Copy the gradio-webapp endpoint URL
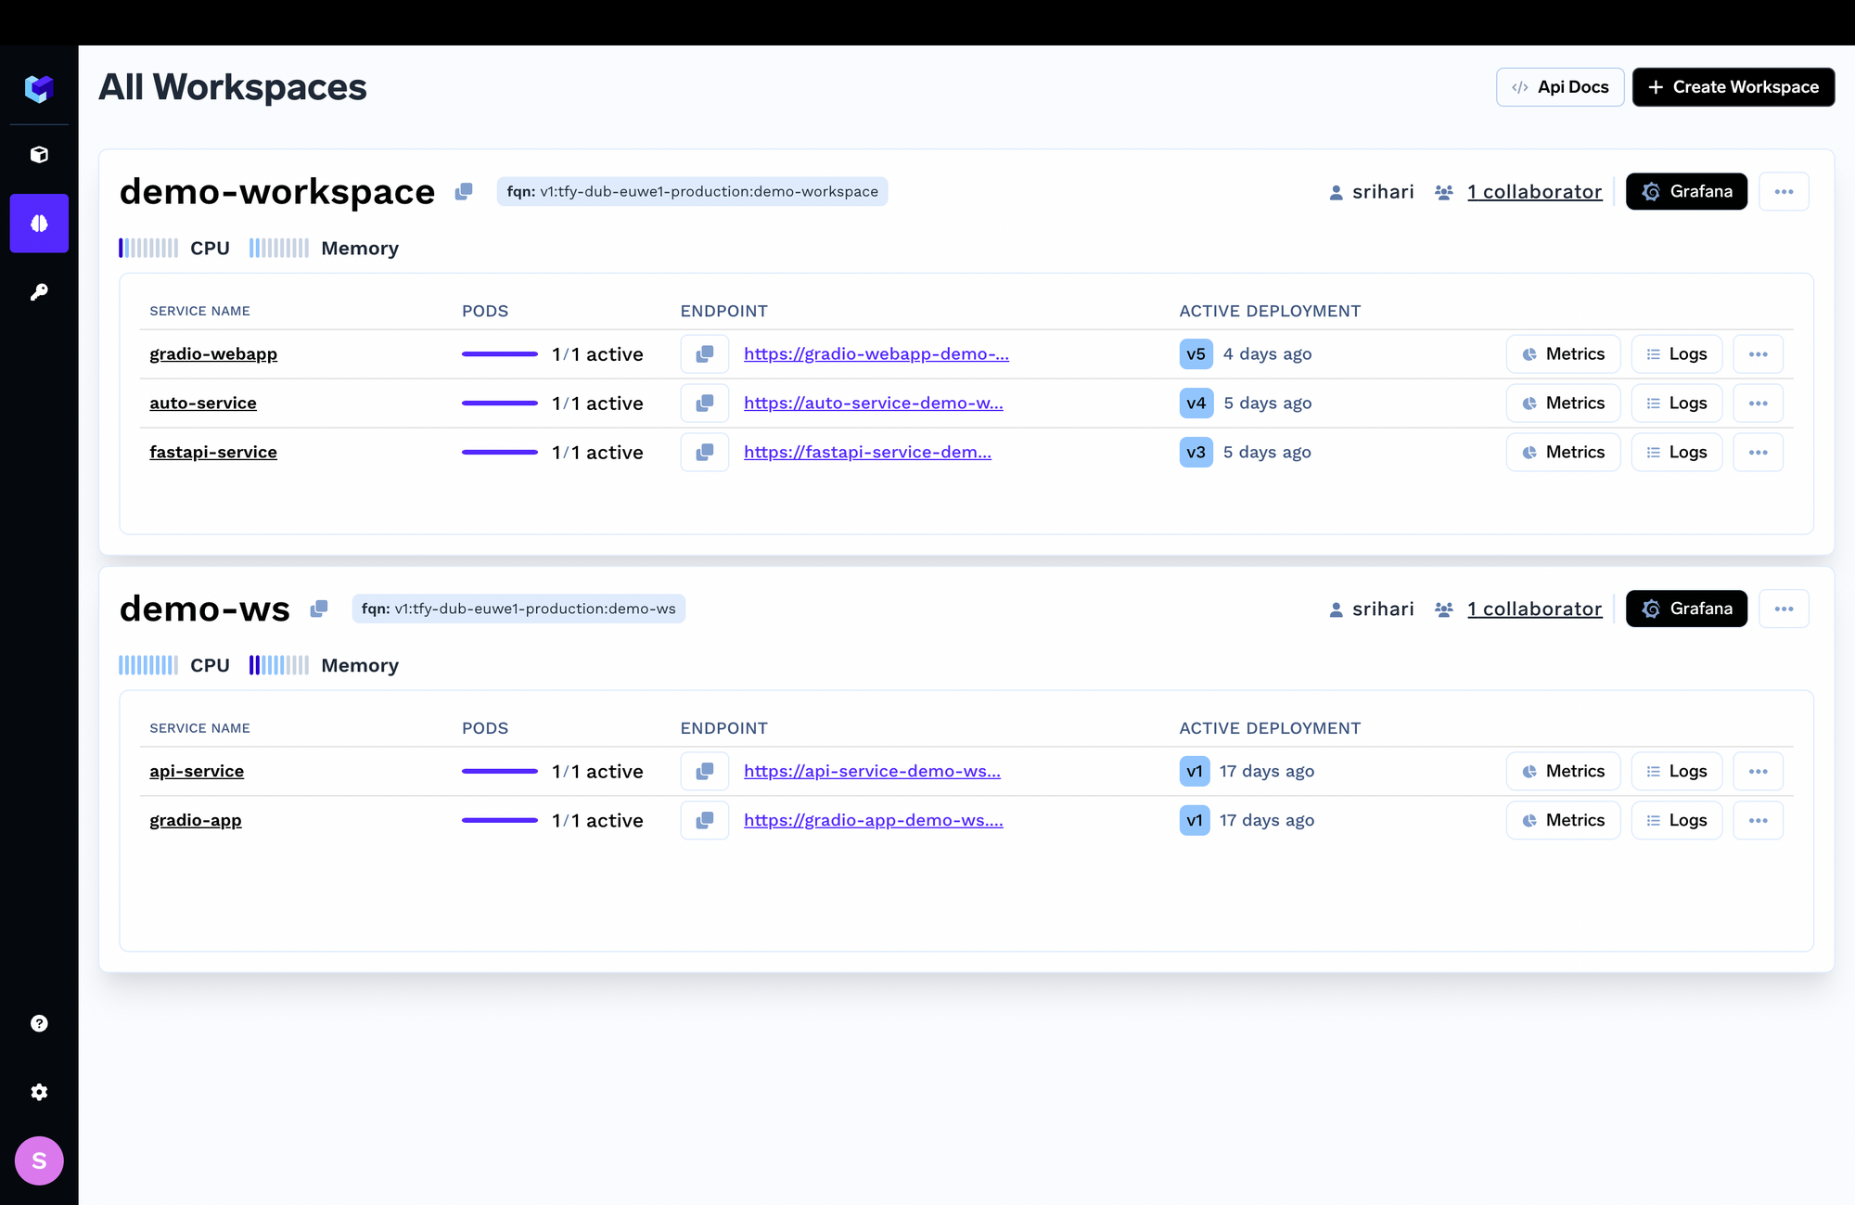The height and width of the screenshot is (1205, 1855). tap(705, 354)
